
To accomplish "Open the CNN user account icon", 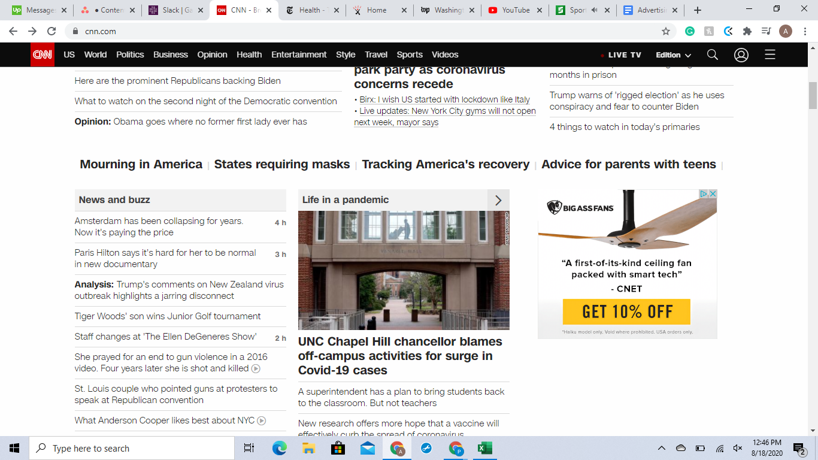I will (741, 55).
